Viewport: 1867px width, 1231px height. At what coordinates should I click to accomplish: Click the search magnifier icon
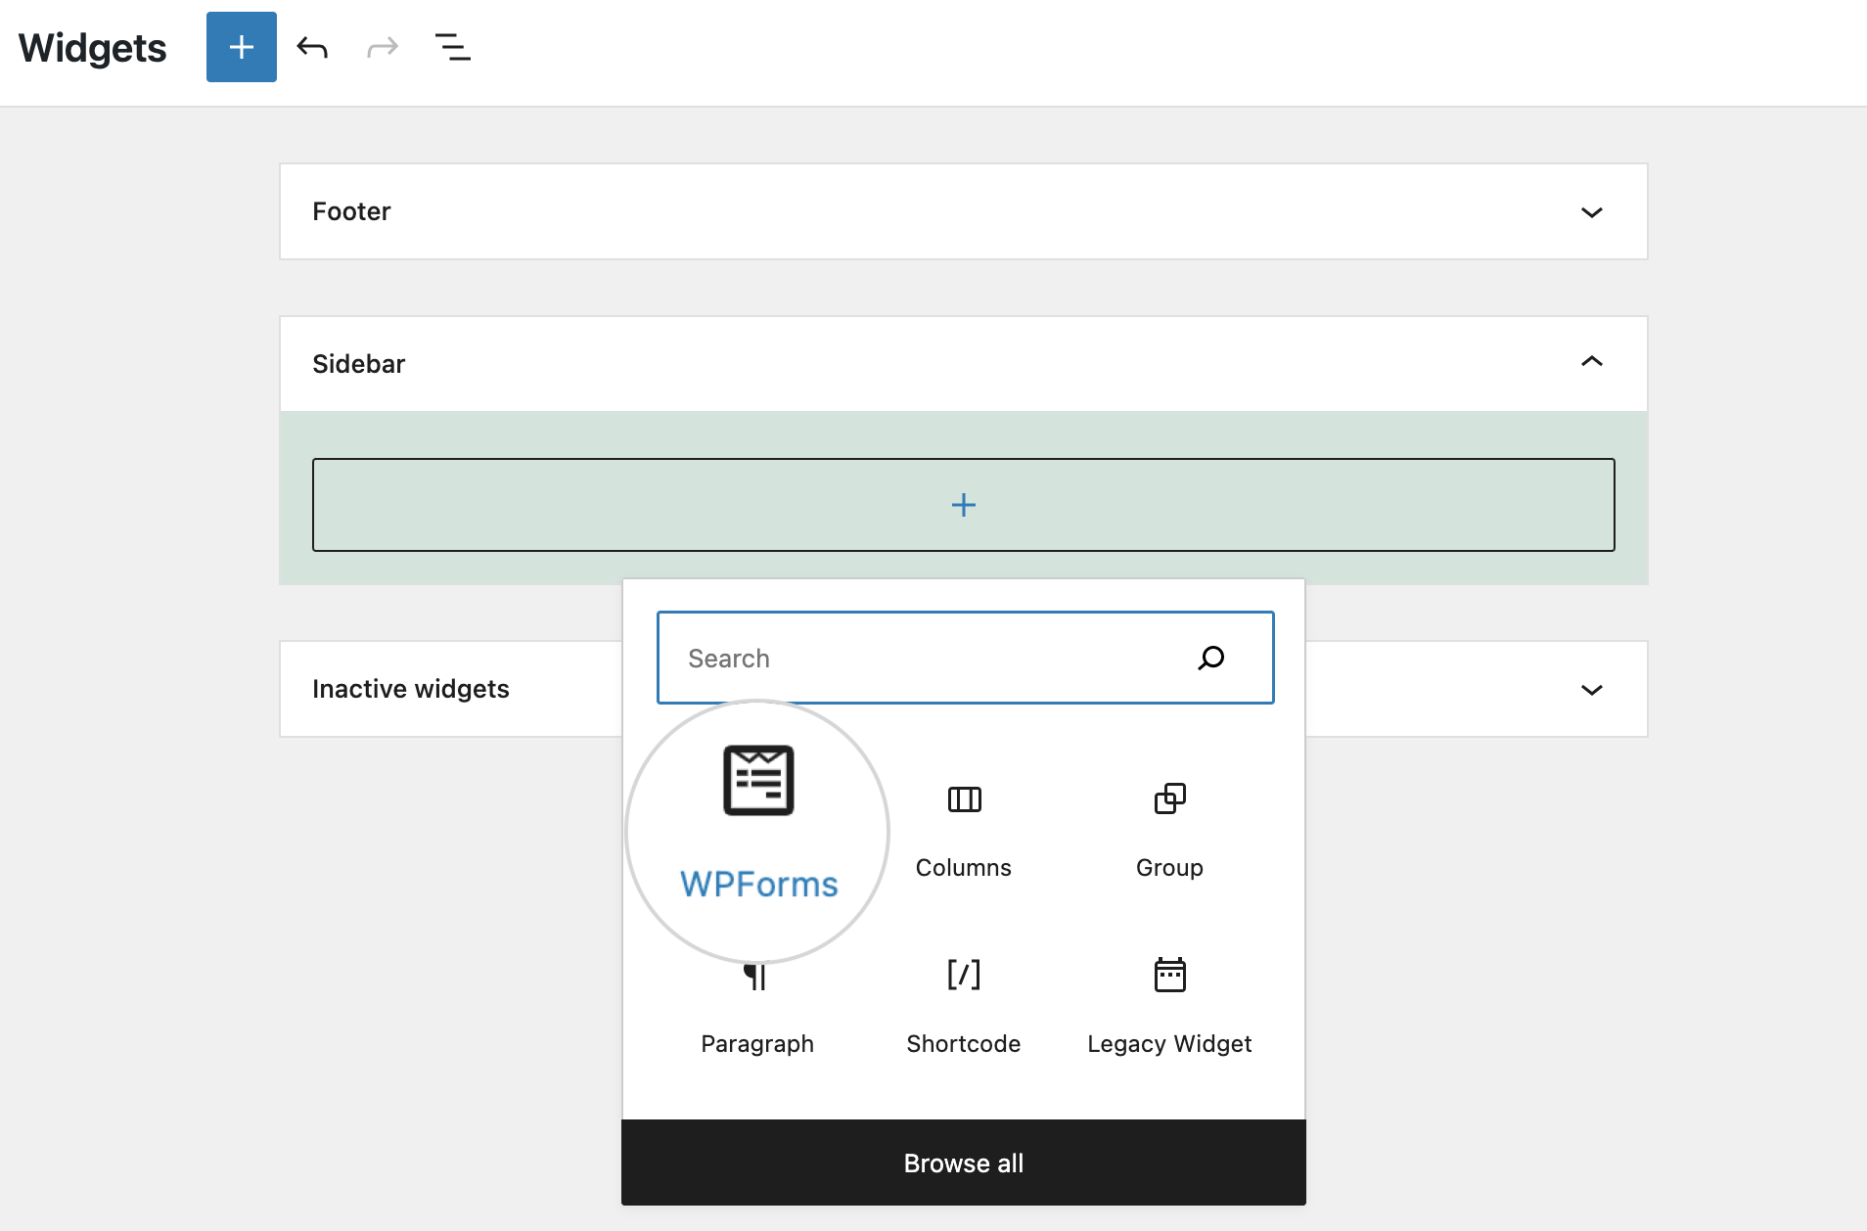point(1211,658)
